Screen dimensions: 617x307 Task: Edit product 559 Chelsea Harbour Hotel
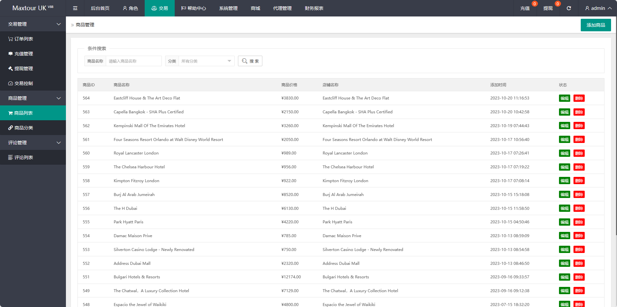(565, 167)
